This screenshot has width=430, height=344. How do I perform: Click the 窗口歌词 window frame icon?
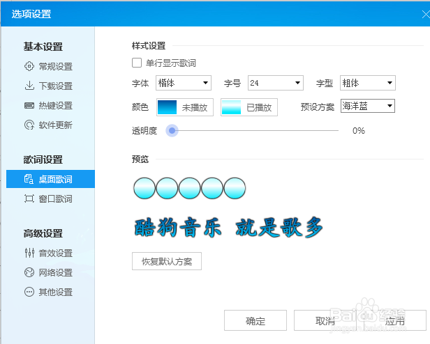pyautogui.click(x=29, y=198)
